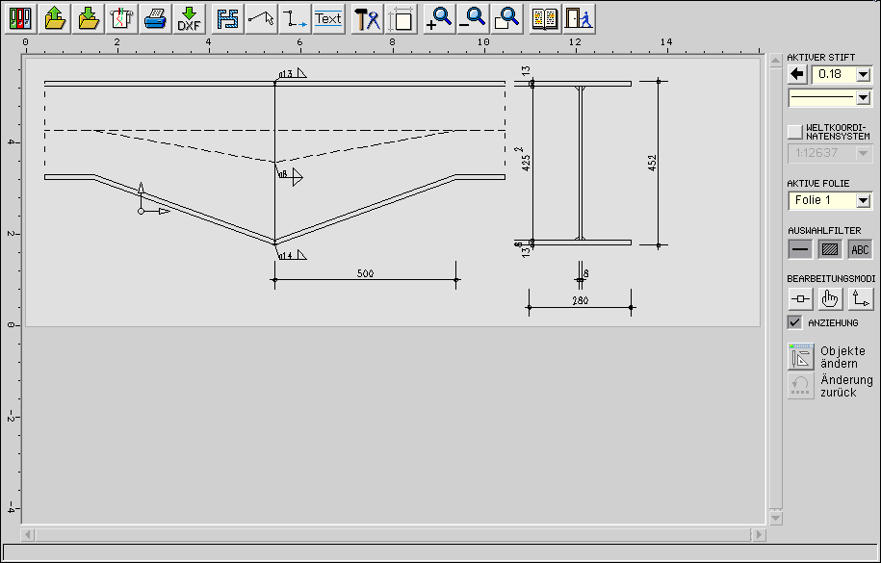Click the exit door icon
The width and height of the screenshot is (881, 563).
click(x=578, y=18)
